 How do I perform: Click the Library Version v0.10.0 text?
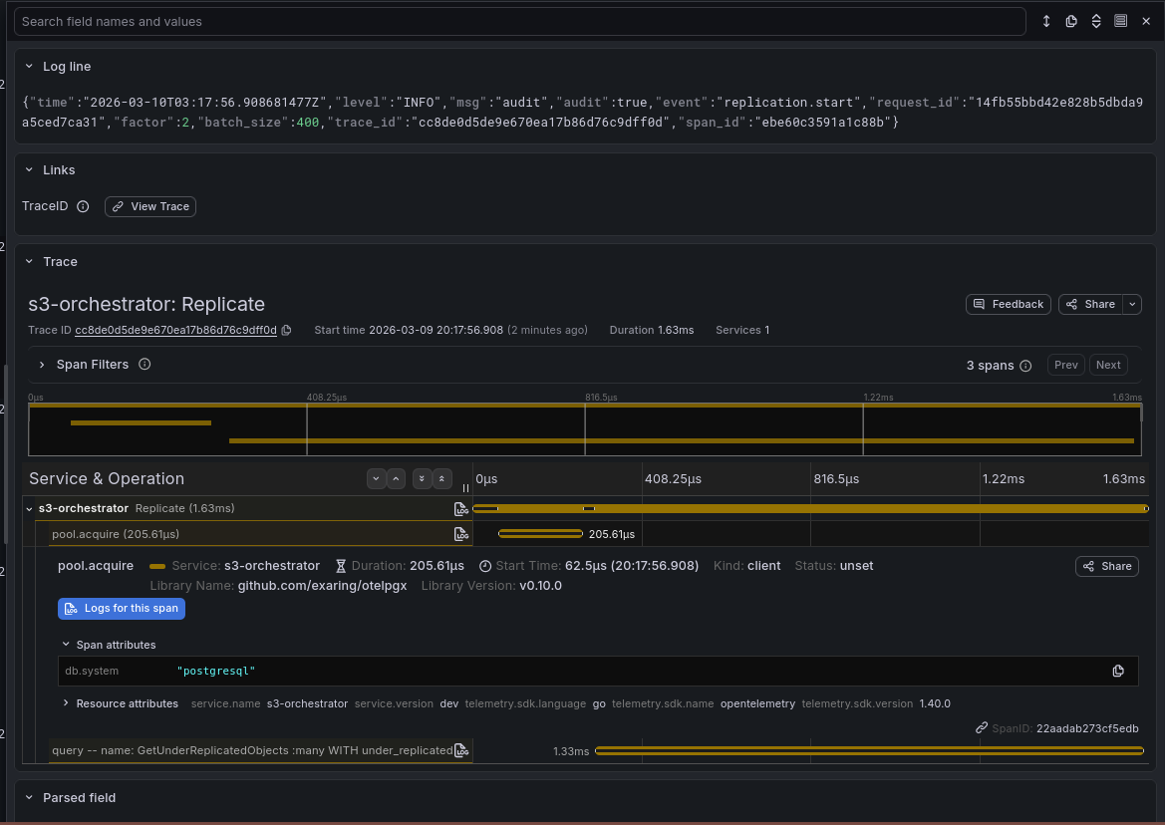tap(491, 586)
